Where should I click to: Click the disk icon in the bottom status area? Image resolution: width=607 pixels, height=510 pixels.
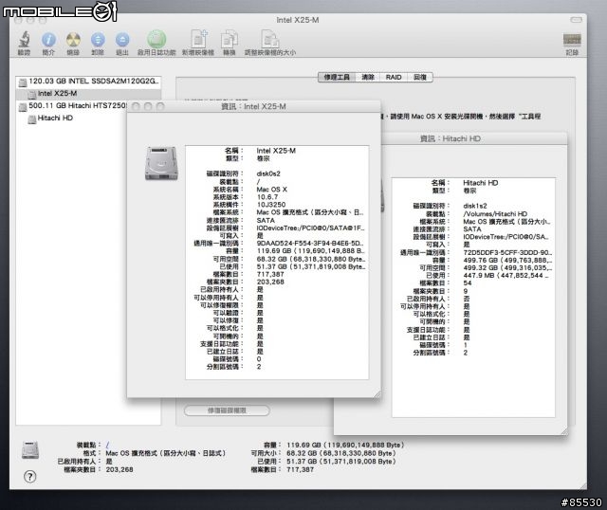30,450
